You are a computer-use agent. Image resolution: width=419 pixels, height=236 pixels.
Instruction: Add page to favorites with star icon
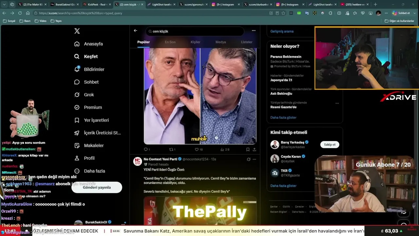(x=283, y=13)
